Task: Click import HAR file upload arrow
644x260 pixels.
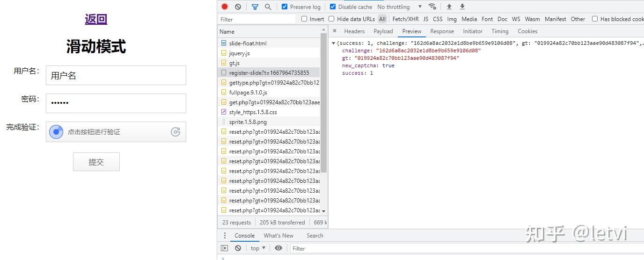Action: click(449, 7)
